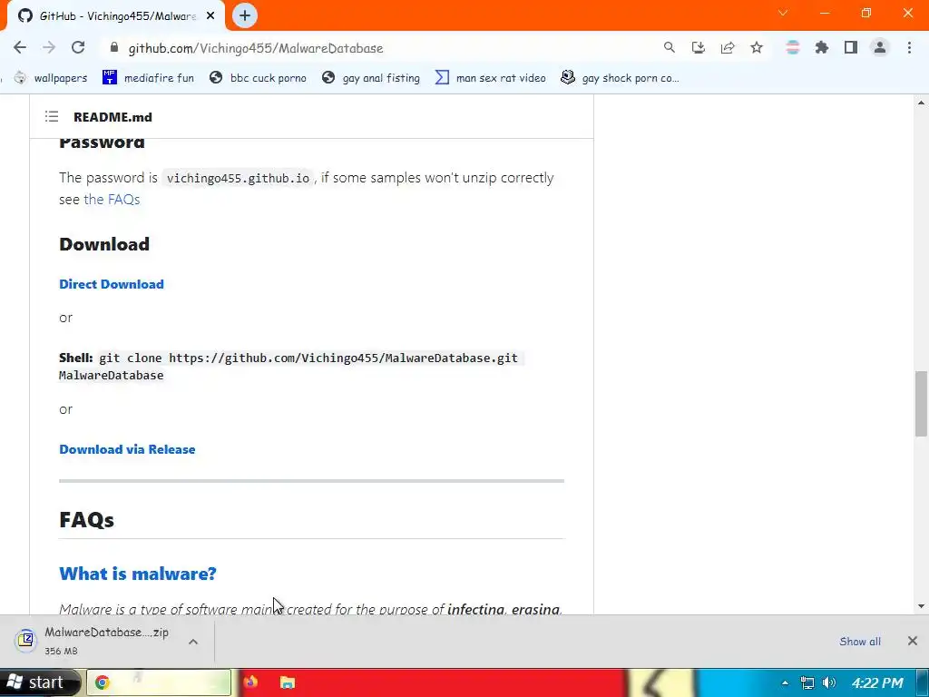Viewport: 929px width, 697px height.
Task: Click the Direct Download link
Action: pos(112,284)
